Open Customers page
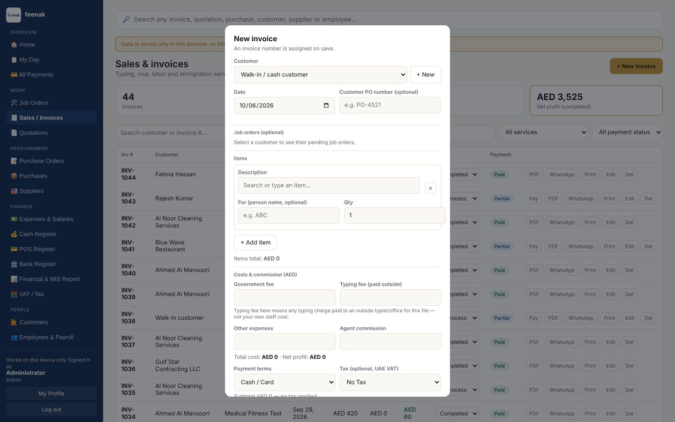 [52, 322]
